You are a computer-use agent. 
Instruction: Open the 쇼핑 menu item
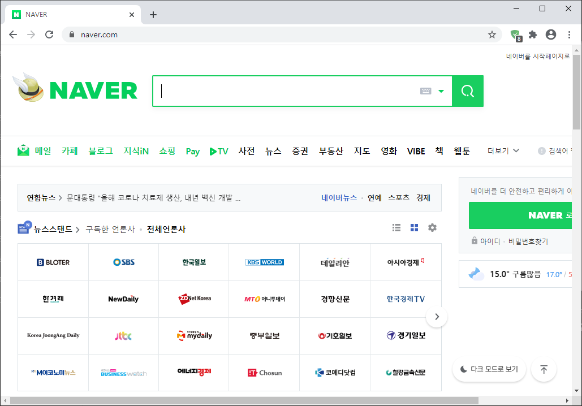[x=167, y=150]
